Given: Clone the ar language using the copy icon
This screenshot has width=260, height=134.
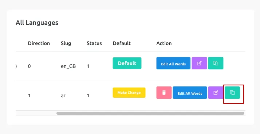Looking at the screenshot, I should pos(232,93).
